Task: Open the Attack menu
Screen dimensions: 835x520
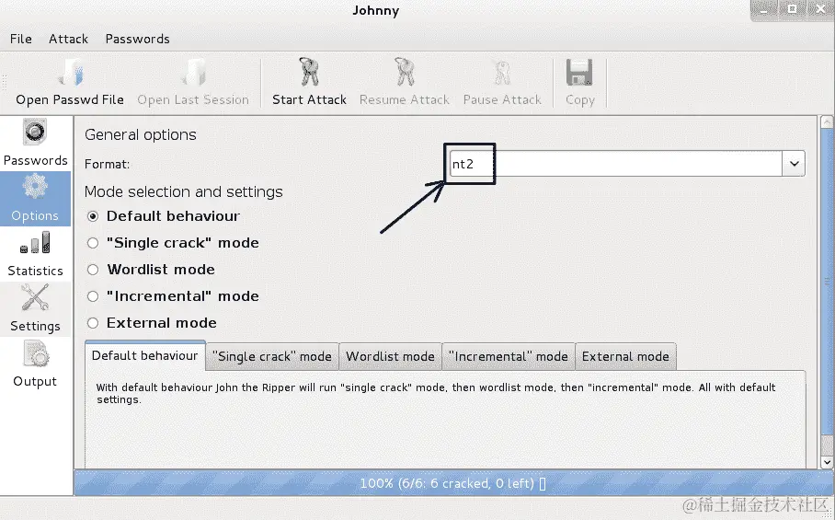Action: pyautogui.click(x=68, y=39)
